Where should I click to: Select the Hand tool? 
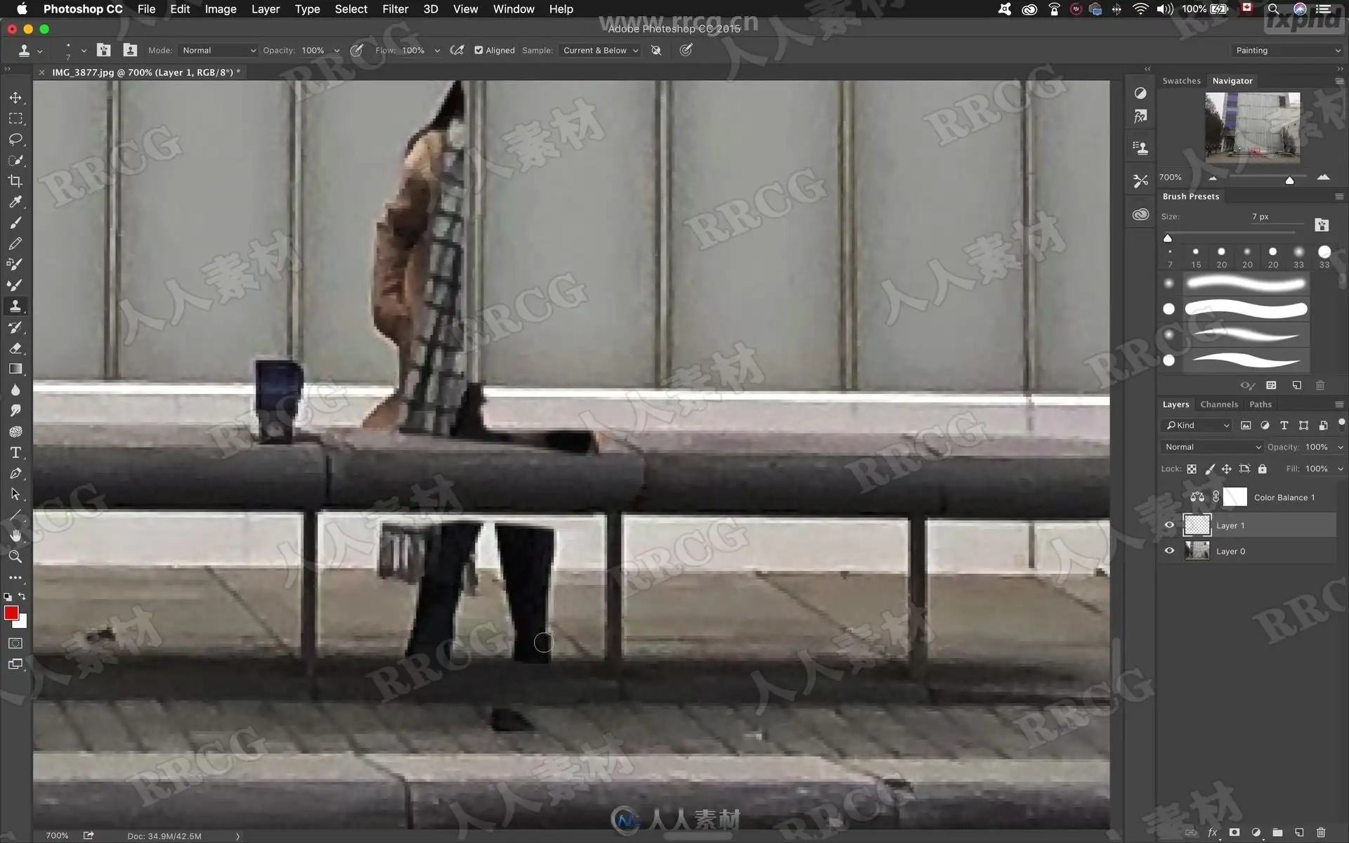pyautogui.click(x=15, y=535)
